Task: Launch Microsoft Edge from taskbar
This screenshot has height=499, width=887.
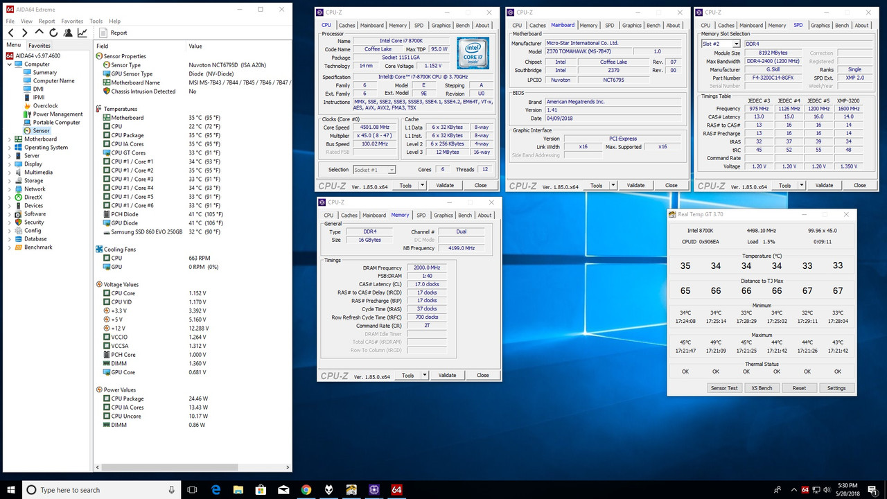Action: 216,490
